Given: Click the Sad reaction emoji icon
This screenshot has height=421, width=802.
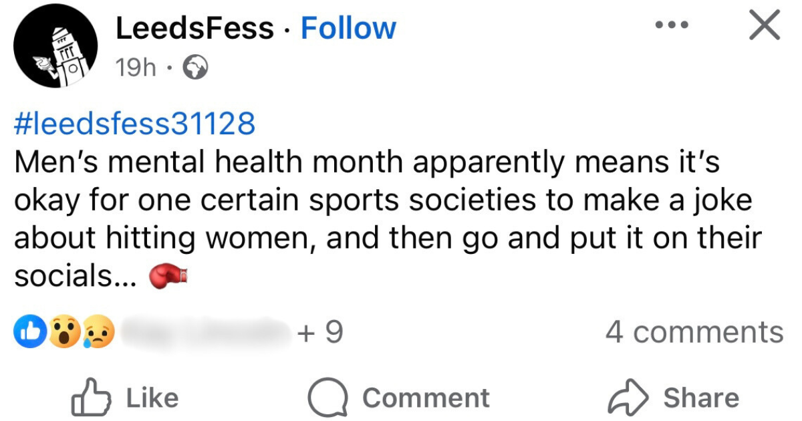Looking at the screenshot, I should point(99,333).
